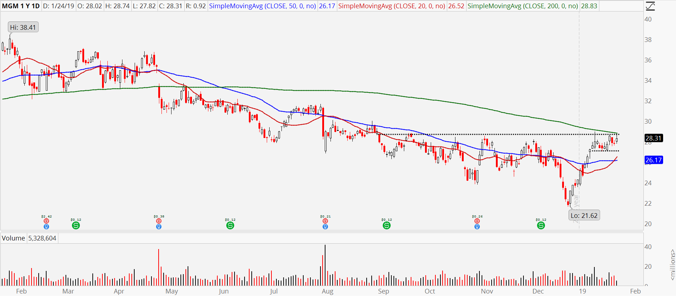Click the blue lightbulb icon below $0.26 earnings
The height and width of the screenshot is (296, 676).
(477, 226)
